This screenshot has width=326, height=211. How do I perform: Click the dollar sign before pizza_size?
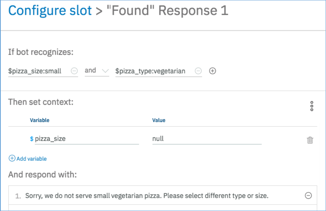pos(32,139)
